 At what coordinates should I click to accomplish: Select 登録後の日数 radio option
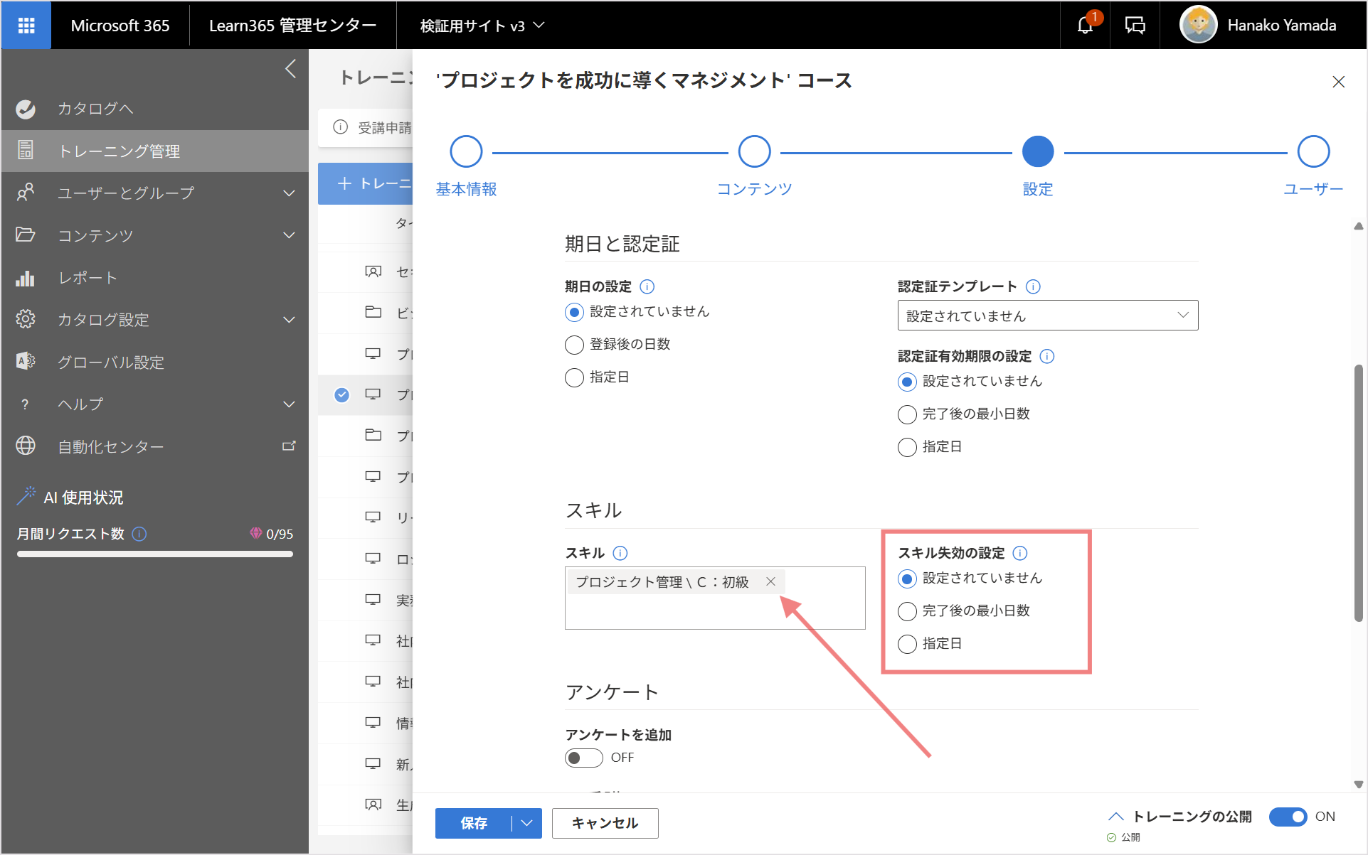click(x=574, y=345)
